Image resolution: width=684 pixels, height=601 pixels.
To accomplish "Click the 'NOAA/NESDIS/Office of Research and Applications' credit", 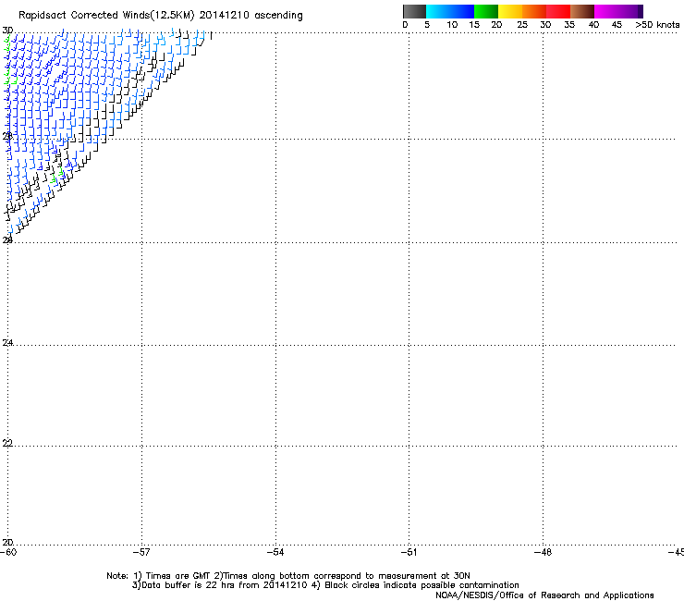I will coord(544,595).
